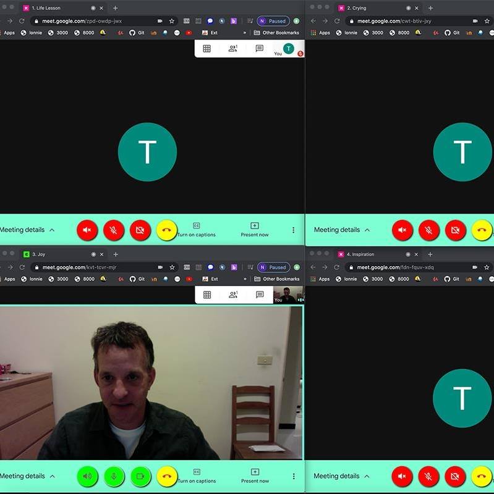Viewport: 494px width, 494px height.
Task: Click the camera permission icon in Joy address bar
Action: [x=160, y=267]
